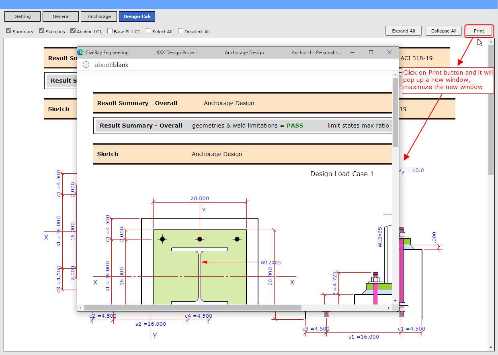This screenshot has width=498, height=355.
Task: Enable the Base PL-LC1 checkbox
Action: point(110,31)
